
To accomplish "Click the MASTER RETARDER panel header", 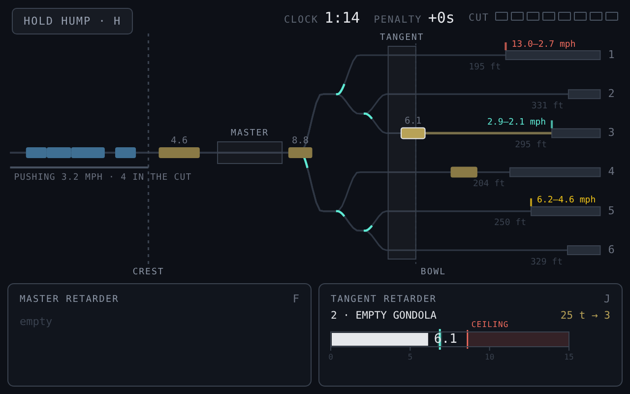I will coord(69,299).
